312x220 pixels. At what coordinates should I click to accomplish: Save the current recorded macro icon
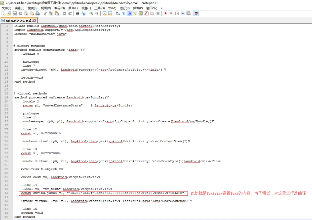[x=188, y=13]
